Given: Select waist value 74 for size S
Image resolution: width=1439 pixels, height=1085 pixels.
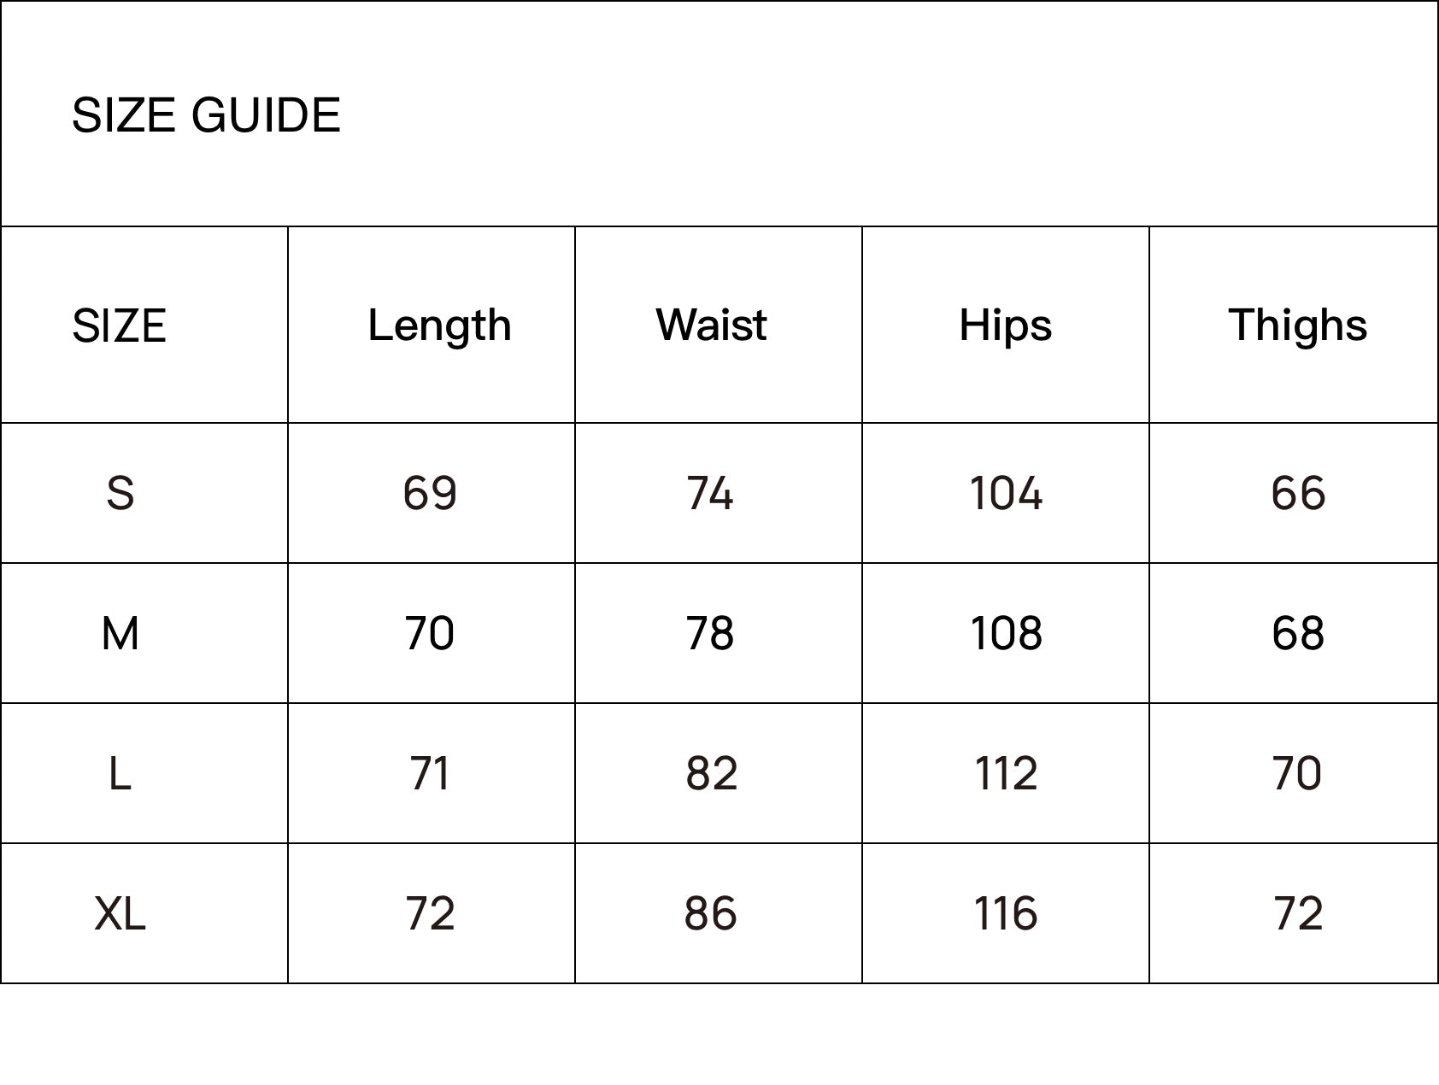Looking at the screenshot, I should pos(710,493).
